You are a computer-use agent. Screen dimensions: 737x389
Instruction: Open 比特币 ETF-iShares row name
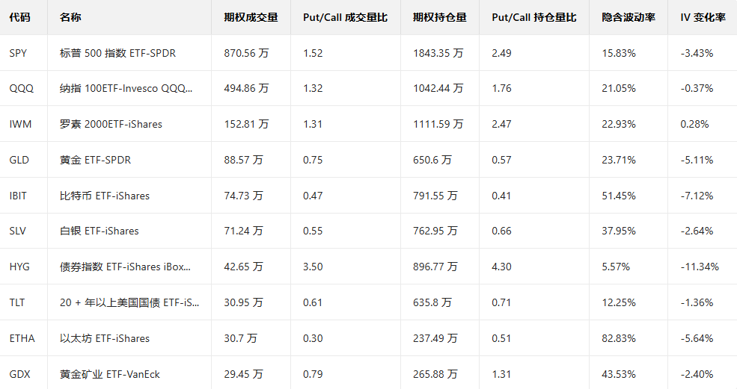point(105,196)
